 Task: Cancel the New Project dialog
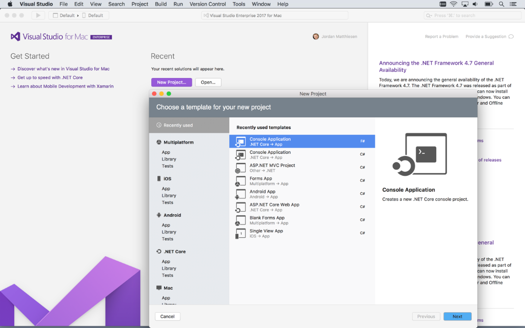pyautogui.click(x=168, y=317)
